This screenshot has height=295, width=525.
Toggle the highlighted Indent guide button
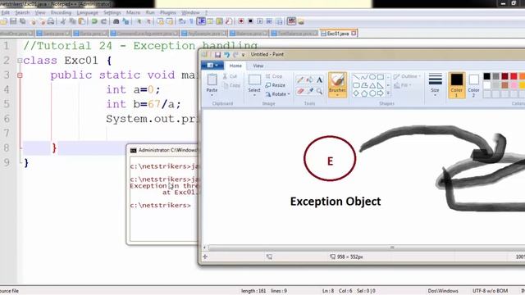[x=201, y=21]
